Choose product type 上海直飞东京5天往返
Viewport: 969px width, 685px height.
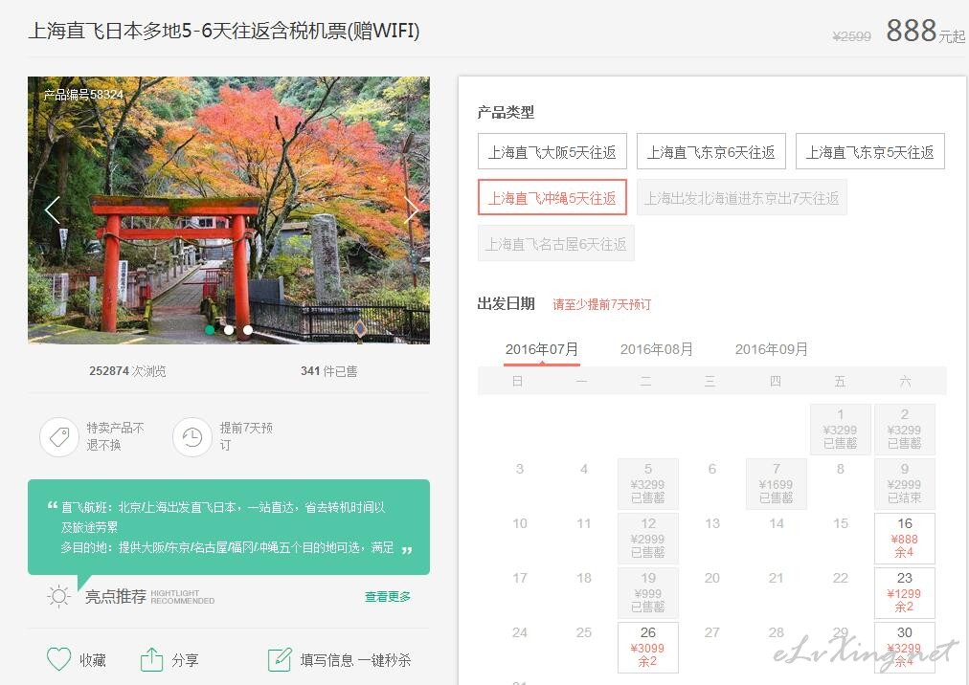(x=870, y=151)
